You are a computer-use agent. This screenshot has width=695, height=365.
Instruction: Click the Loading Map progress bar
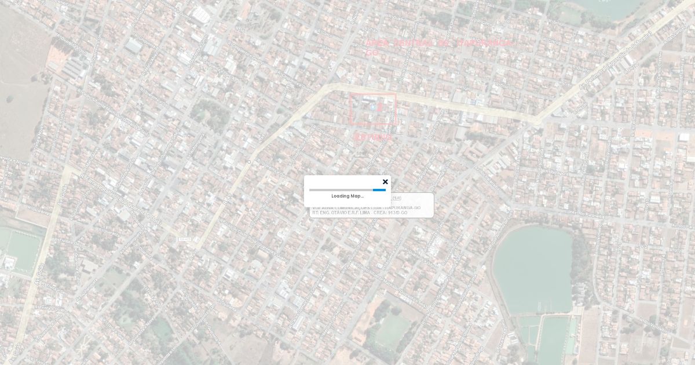click(x=347, y=190)
